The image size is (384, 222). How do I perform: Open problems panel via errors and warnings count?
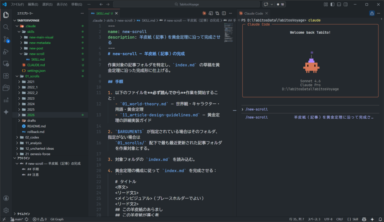click(x=39, y=219)
